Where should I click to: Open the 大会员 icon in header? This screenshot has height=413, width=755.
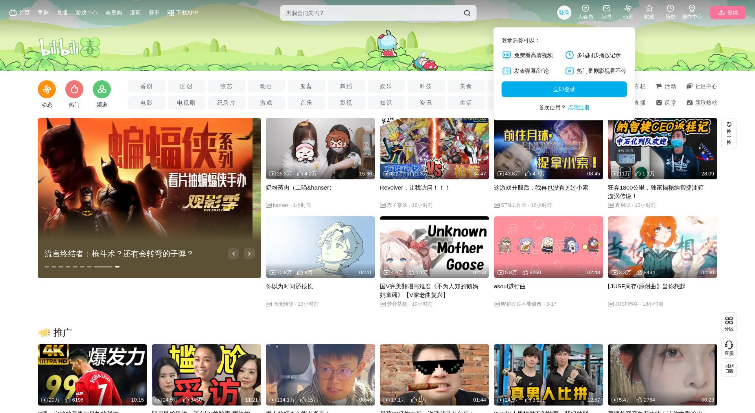click(x=586, y=8)
